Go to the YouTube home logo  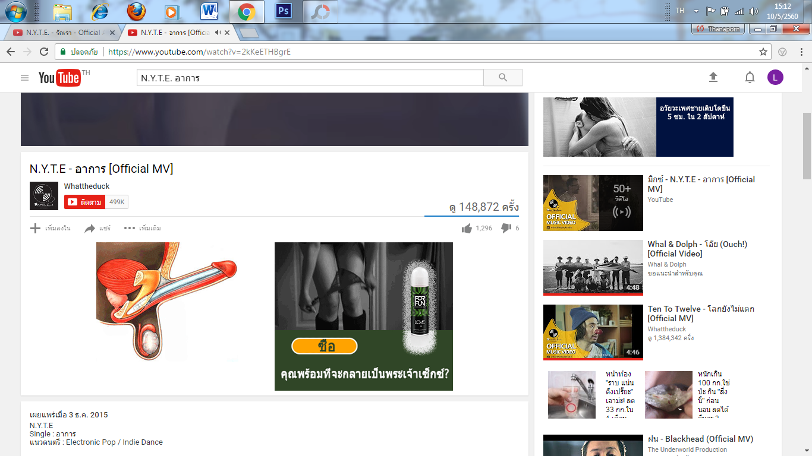(59, 78)
